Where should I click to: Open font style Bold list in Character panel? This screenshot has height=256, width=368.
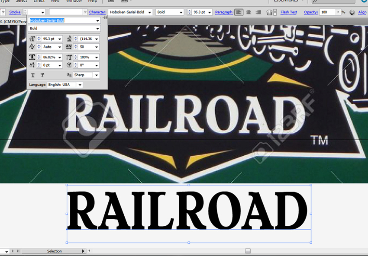tap(98, 29)
